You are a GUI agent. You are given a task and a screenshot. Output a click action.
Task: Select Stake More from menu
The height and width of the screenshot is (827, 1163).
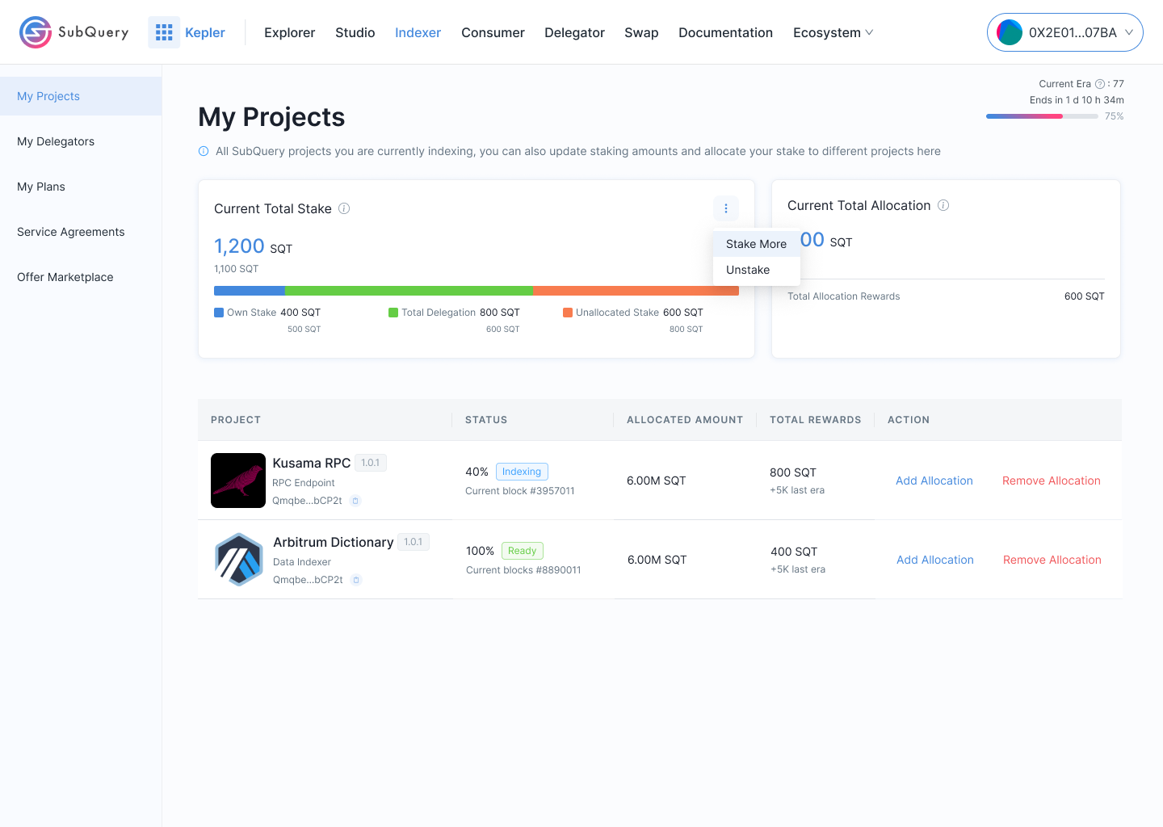(757, 244)
